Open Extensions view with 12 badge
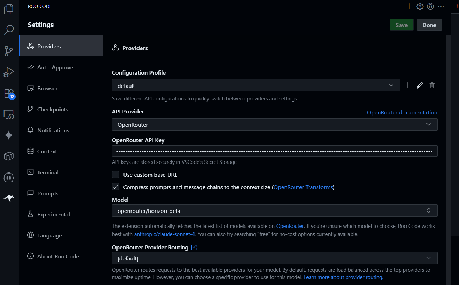Image resolution: width=459 pixels, height=285 pixels. 9,93
